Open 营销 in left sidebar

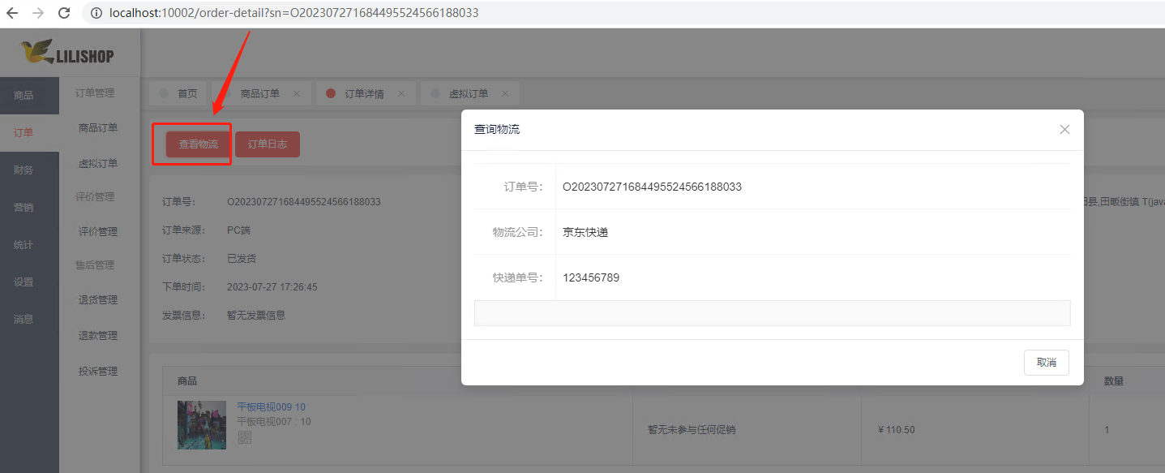(29, 208)
